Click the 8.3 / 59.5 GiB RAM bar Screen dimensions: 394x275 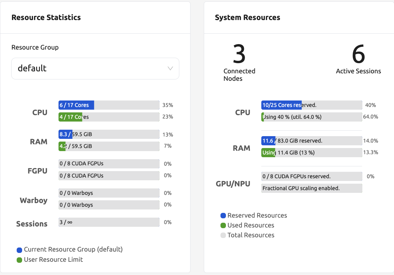pyautogui.click(x=109, y=134)
